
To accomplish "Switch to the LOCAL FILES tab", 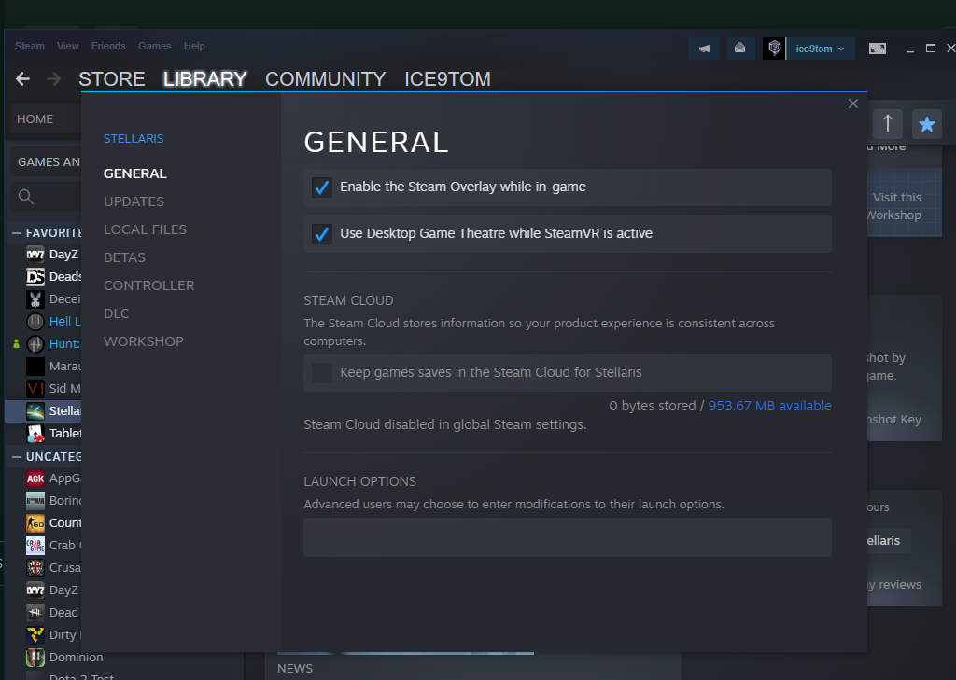I will click(145, 229).
